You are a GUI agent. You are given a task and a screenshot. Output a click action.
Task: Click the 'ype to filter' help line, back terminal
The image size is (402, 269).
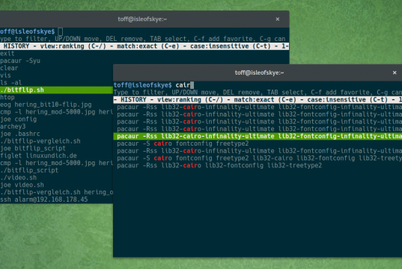coord(143,39)
